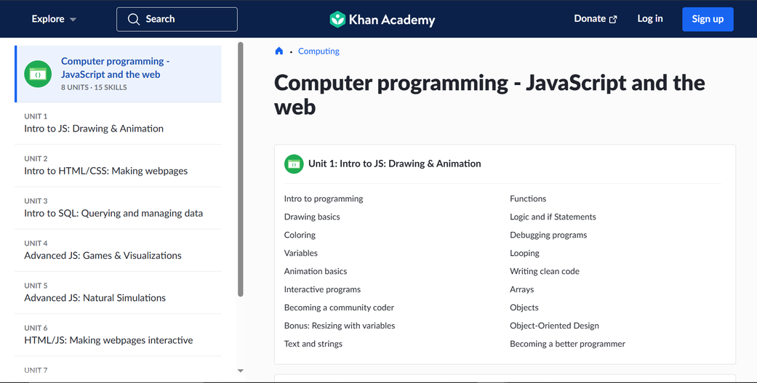Open the Looping lesson

click(524, 253)
